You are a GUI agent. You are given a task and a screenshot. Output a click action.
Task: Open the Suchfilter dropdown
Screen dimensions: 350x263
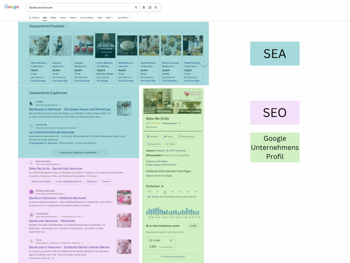(124, 17)
